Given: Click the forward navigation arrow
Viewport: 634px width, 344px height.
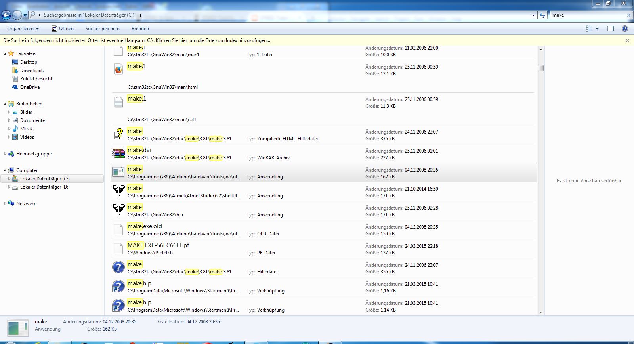Looking at the screenshot, I should click(x=17, y=15).
